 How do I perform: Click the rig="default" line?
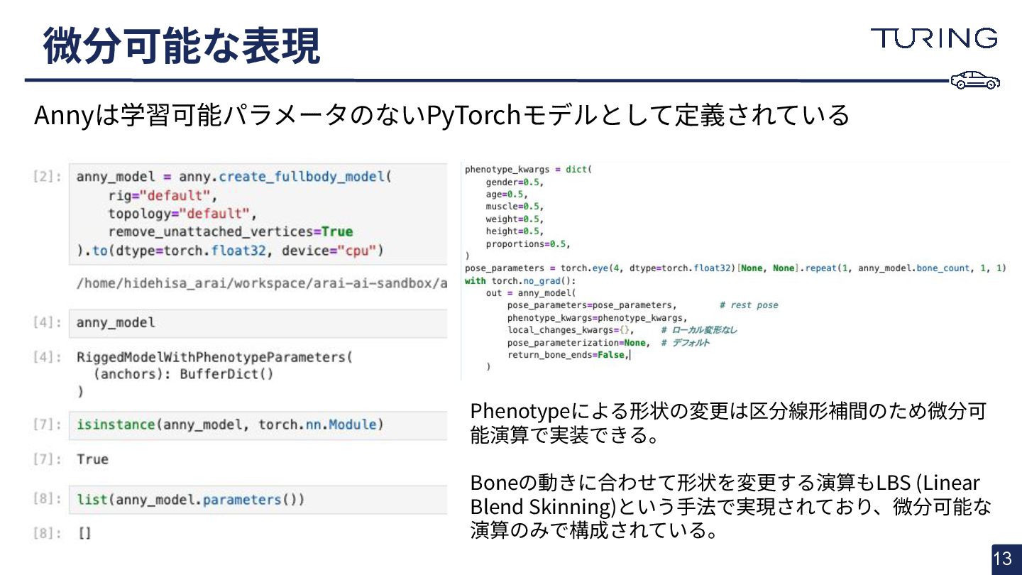click(163, 195)
